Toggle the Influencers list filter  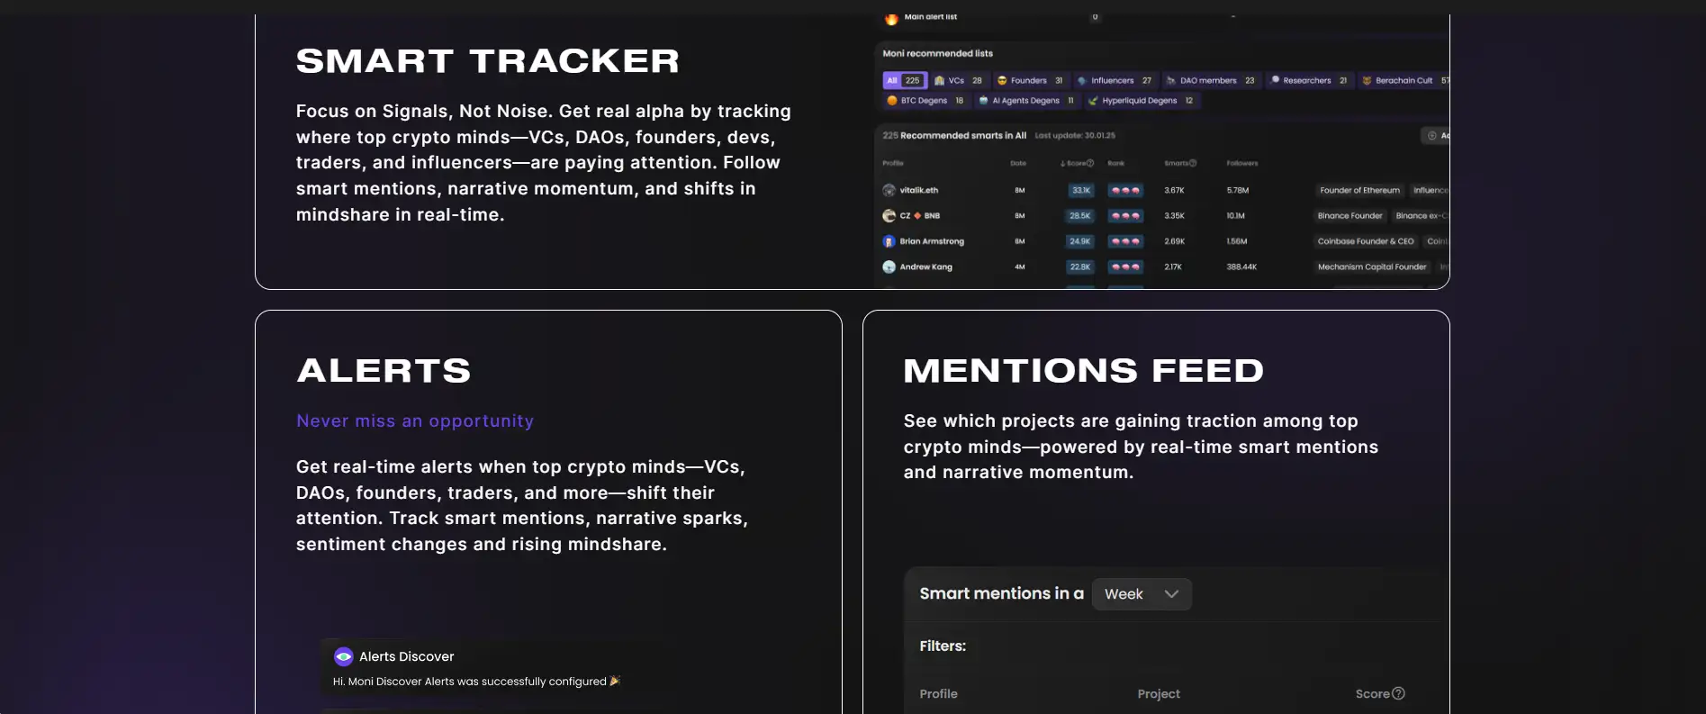1115,80
